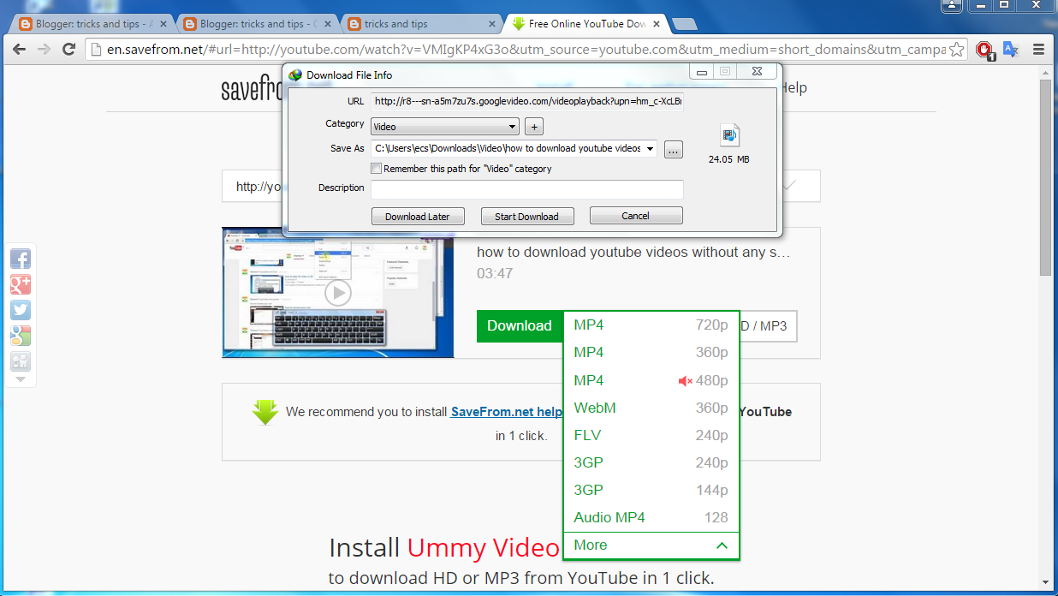Screen dimensions: 1058x596
Task: Click the muted speaker icon beside 480p
Action: (x=686, y=381)
